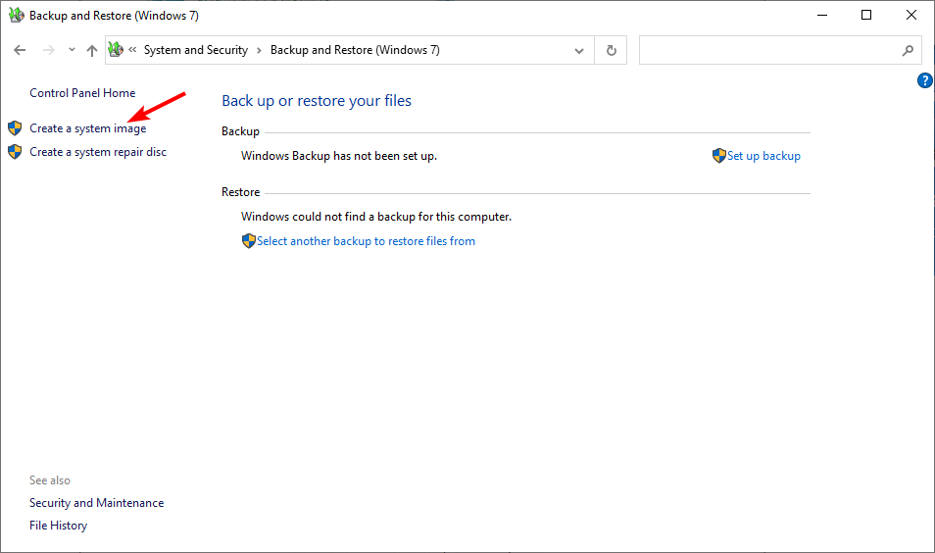Click the Forward navigation arrow
The image size is (935, 553).
coord(49,50)
